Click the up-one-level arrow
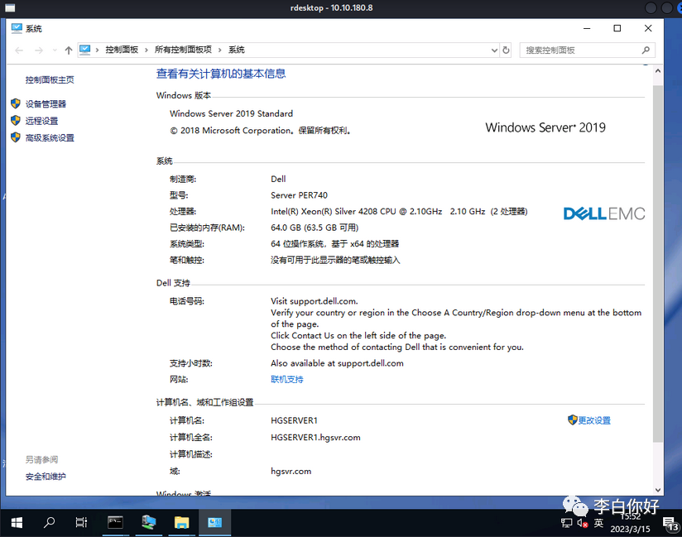682x537 pixels. coord(69,50)
